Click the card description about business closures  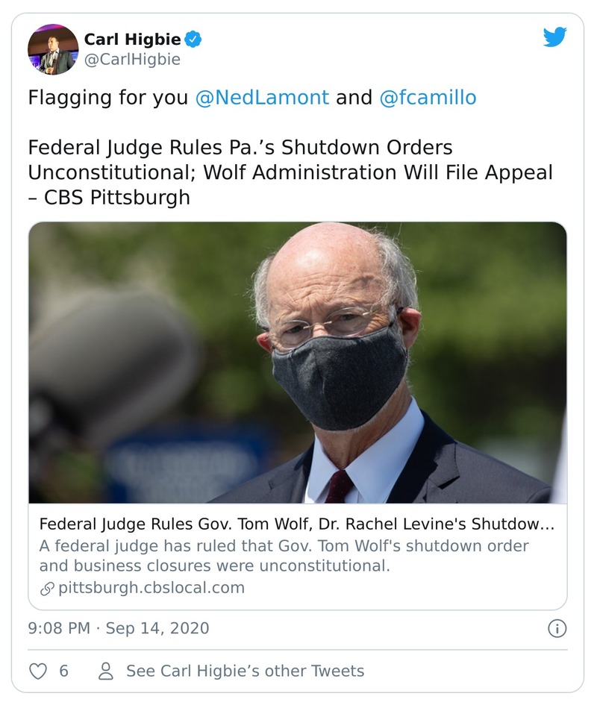tap(284, 556)
